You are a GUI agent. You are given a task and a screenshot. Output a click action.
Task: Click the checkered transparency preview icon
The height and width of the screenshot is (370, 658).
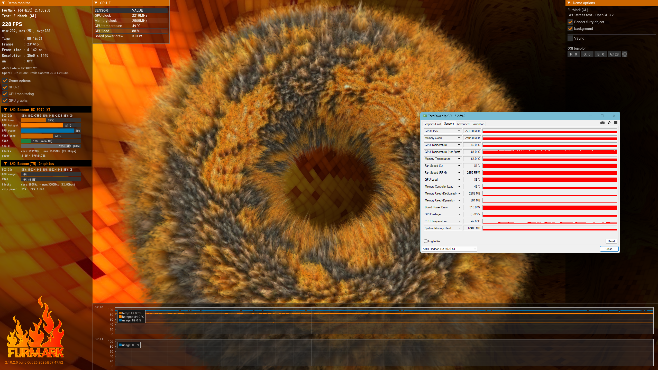tap(625, 54)
